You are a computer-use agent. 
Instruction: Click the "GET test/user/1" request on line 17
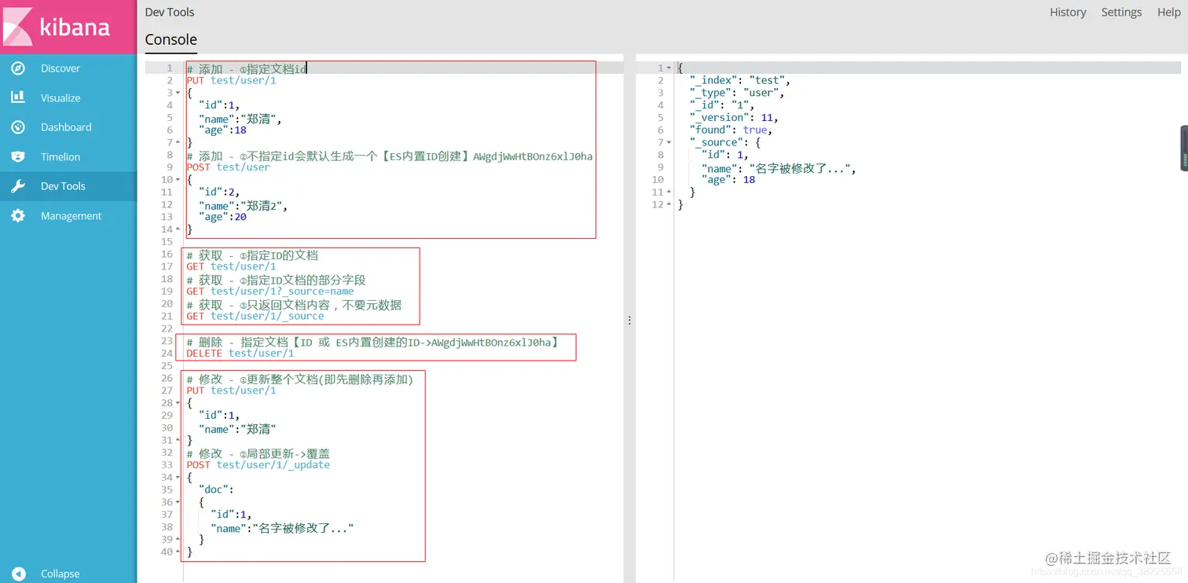(x=231, y=266)
